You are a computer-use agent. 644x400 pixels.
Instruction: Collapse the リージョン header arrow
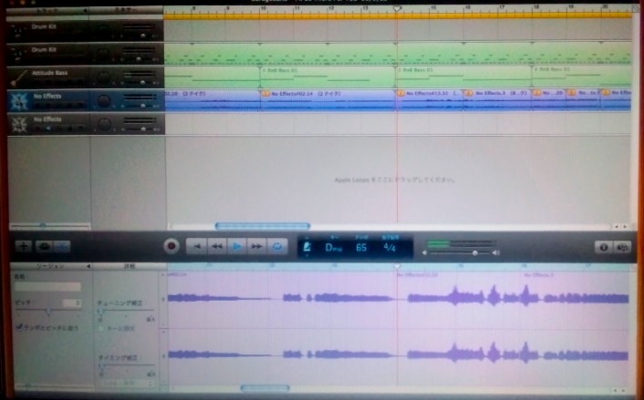[88, 266]
